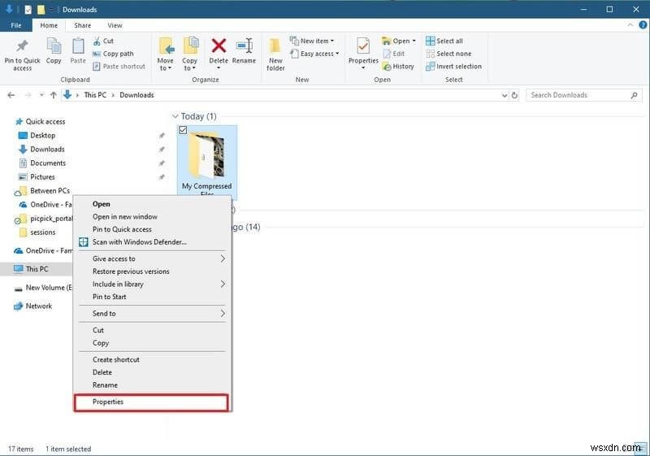
Task: Switch to the Share tab
Action: 83,25
